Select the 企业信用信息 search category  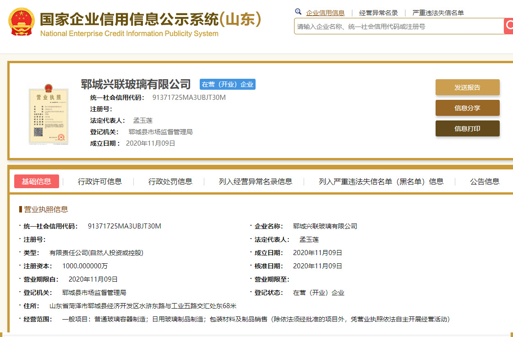(325, 13)
